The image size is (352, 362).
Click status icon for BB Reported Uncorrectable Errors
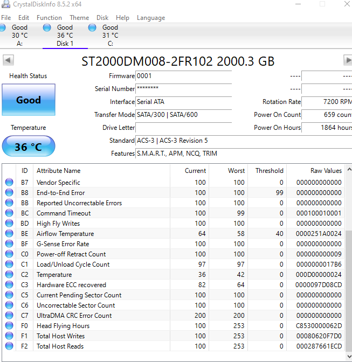click(x=9, y=203)
